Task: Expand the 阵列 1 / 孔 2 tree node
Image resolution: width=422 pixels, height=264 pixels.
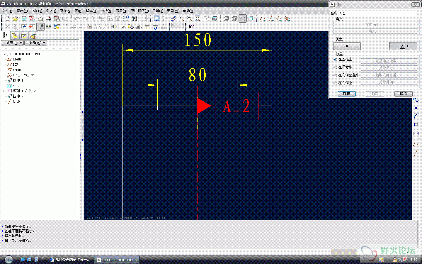Action: pyautogui.click(x=4, y=91)
